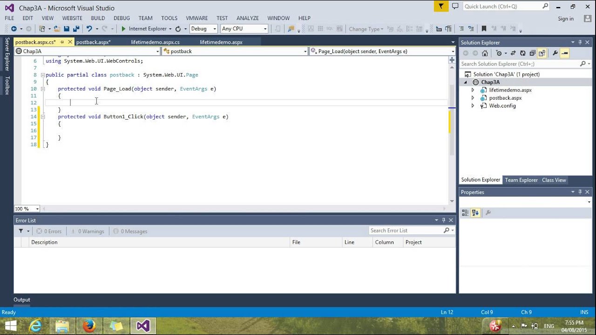Click Collapse All in Solution Explorer
The image size is (596, 335).
click(532, 53)
